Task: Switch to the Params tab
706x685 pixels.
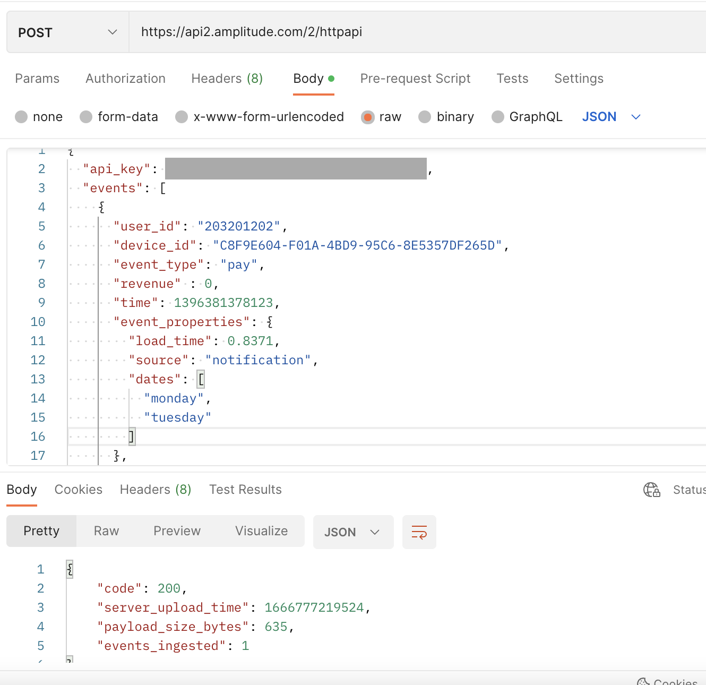Action: click(x=37, y=79)
